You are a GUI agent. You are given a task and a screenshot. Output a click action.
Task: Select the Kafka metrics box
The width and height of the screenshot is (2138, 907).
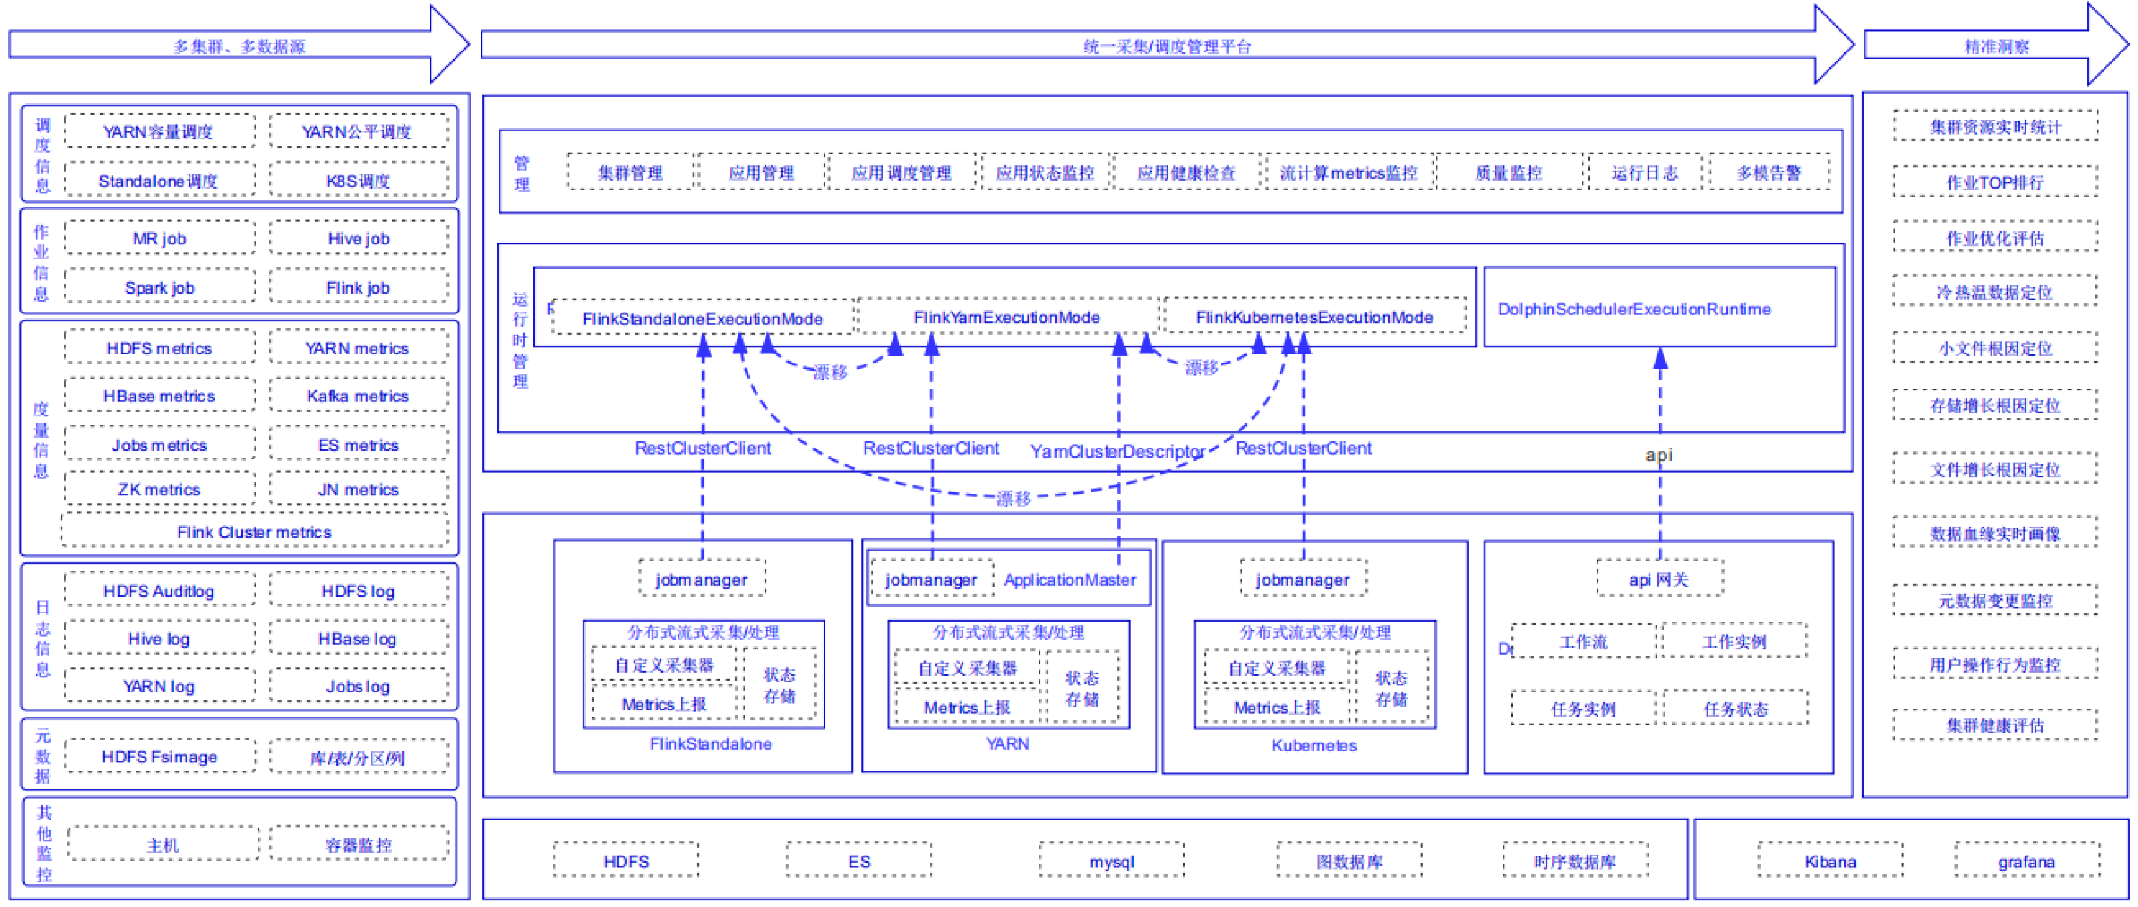pyautogui.click(x=358, y=396)
